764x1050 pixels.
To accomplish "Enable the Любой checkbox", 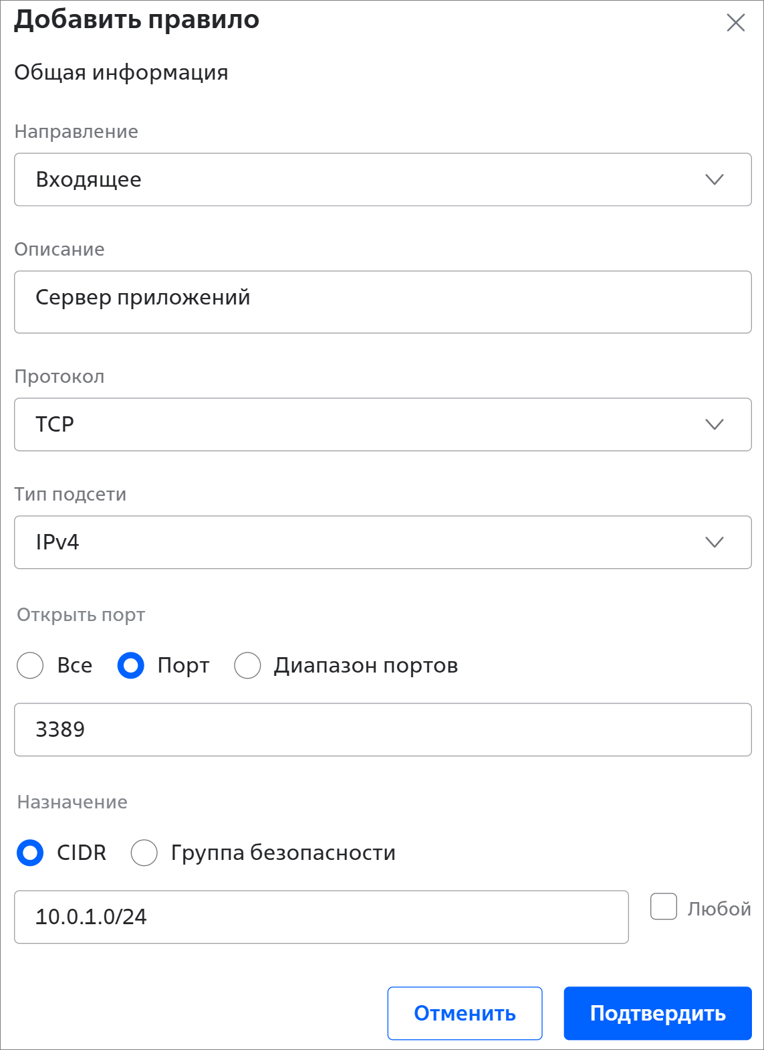I will 664,907.
